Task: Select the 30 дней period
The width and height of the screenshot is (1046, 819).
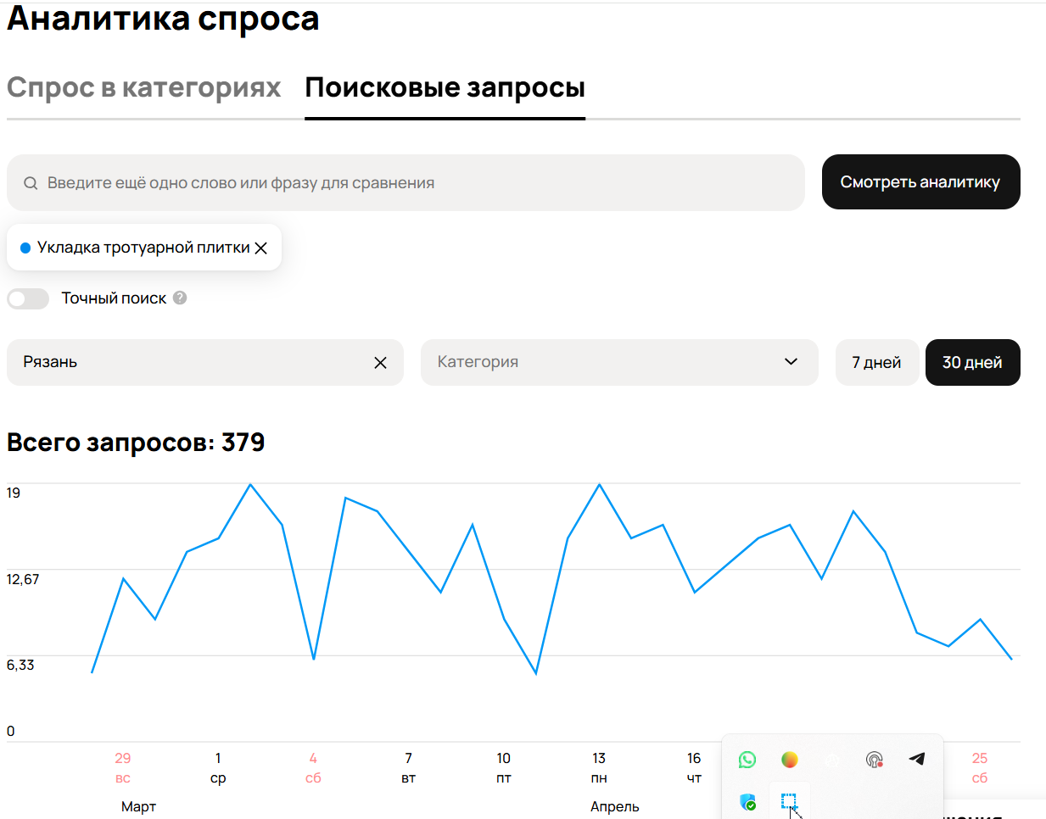Action: (x=972, y=363)
